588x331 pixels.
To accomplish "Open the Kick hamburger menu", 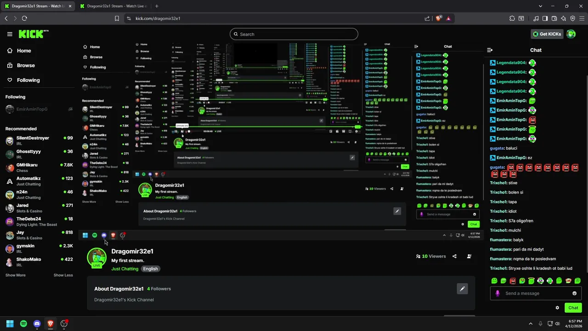I will tap(10, 34).
